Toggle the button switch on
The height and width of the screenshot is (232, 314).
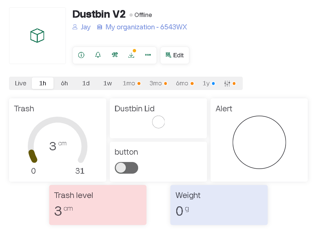point(126,168)
